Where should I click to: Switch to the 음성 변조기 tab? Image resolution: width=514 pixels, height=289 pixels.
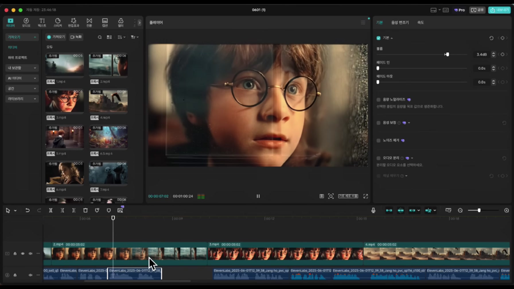click(400, 22)
